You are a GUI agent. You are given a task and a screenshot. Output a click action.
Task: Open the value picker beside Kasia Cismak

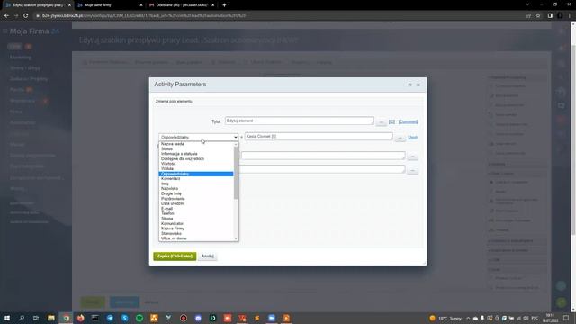coord(400,138)
